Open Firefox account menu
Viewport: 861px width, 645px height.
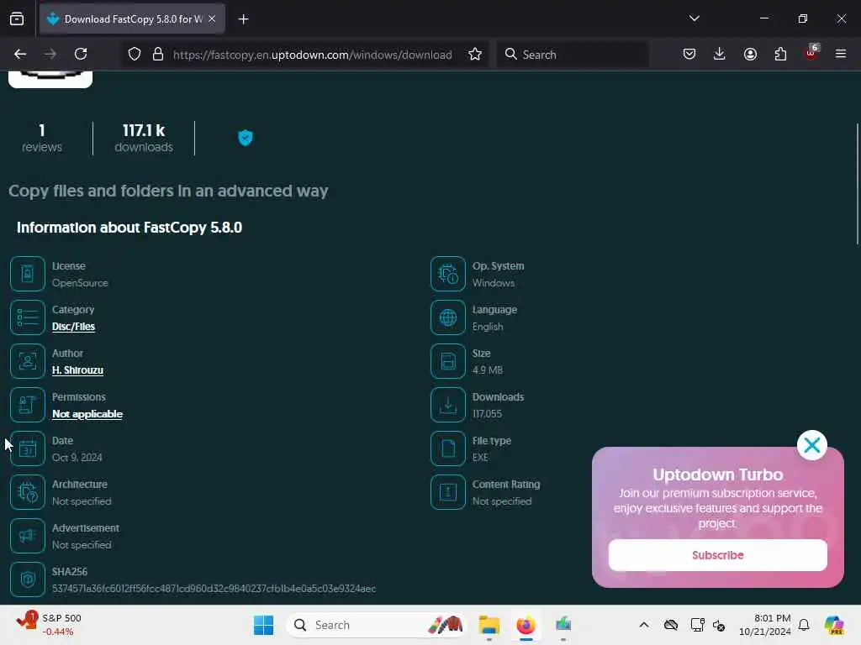(x=750, y=54)
